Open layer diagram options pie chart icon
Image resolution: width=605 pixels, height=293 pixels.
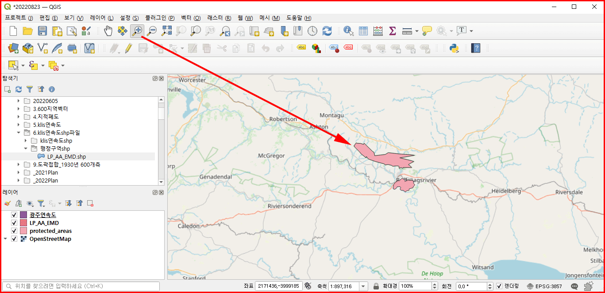316,48
